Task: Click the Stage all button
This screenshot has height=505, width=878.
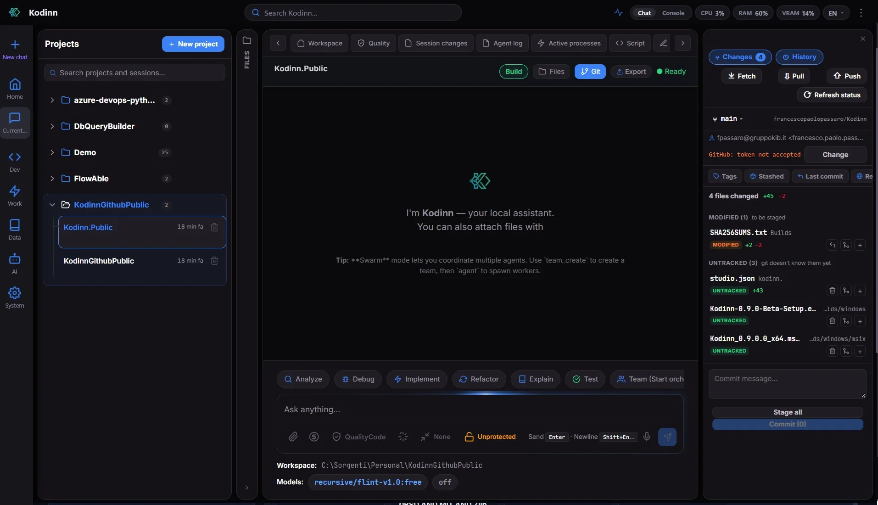Action: pos(788,412)
